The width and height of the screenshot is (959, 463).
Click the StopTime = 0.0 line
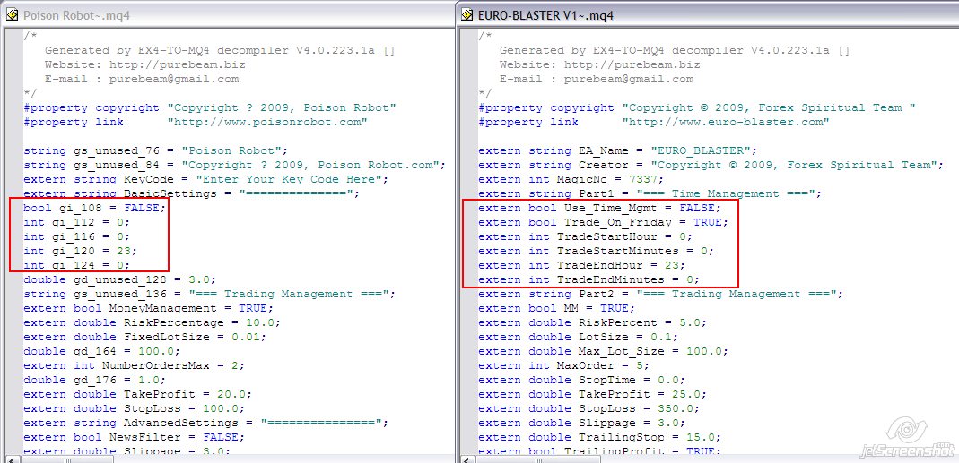[x=582, y=380]
